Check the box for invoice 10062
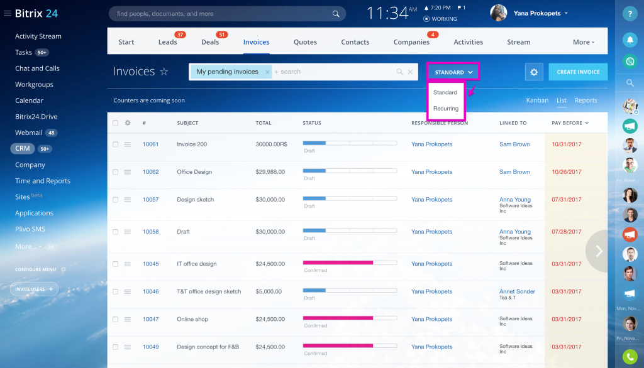Screen dimensions: 644x368 [x=116, y=172]
